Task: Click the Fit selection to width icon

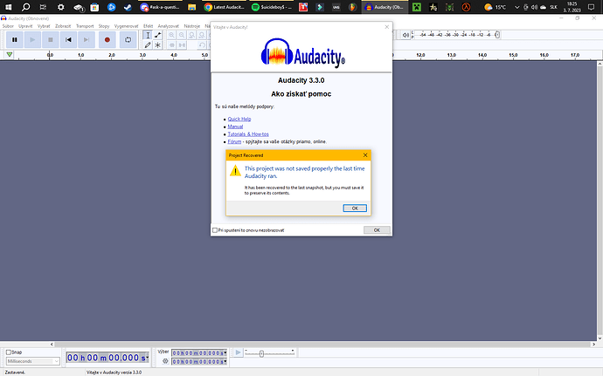Action: [191, 35]
